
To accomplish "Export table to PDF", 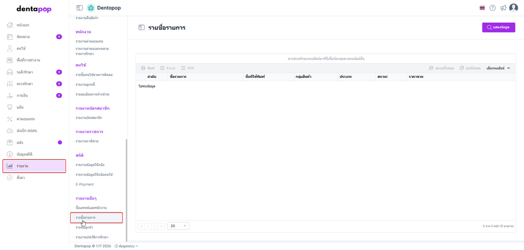I will [x=187, y=68].
